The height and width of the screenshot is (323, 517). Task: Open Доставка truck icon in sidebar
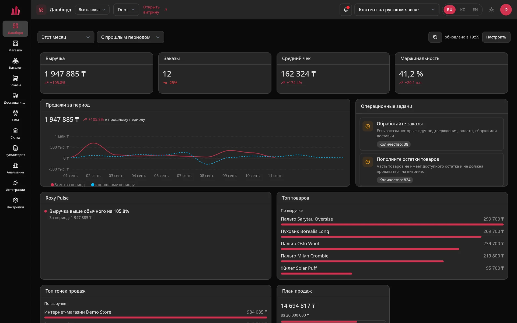click(x=15, y=96)
